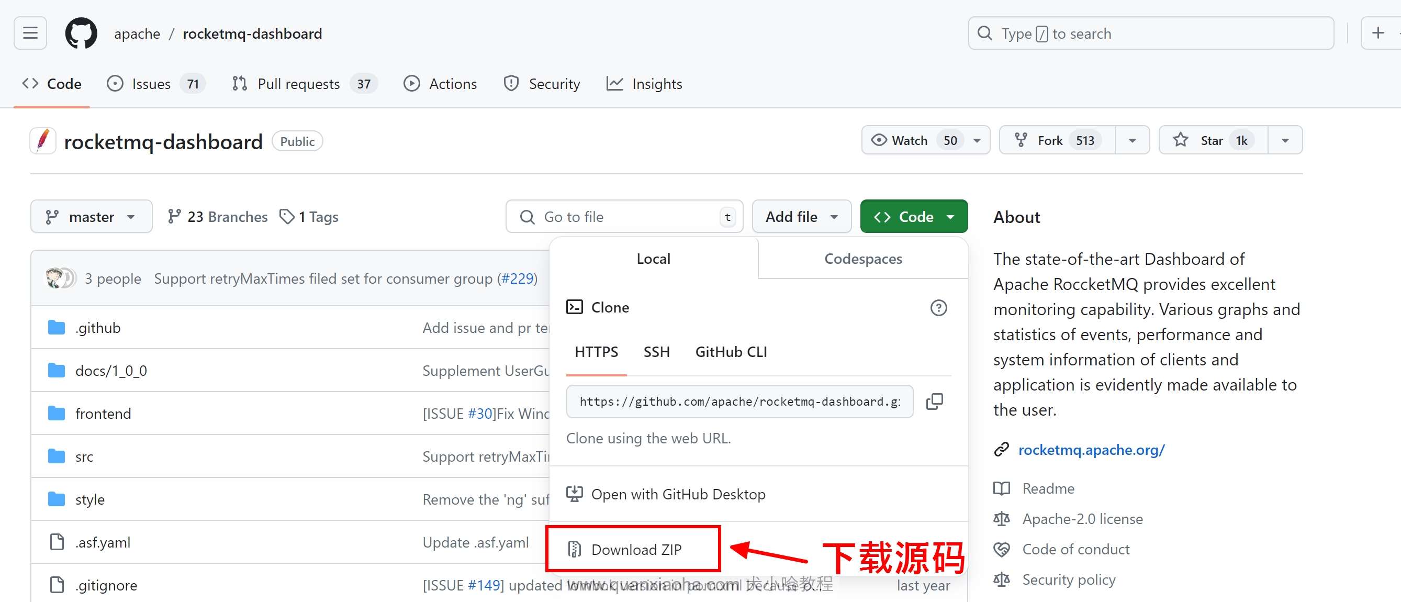Click the Go to file search field
1401x602 pixels.
(625, 217)
